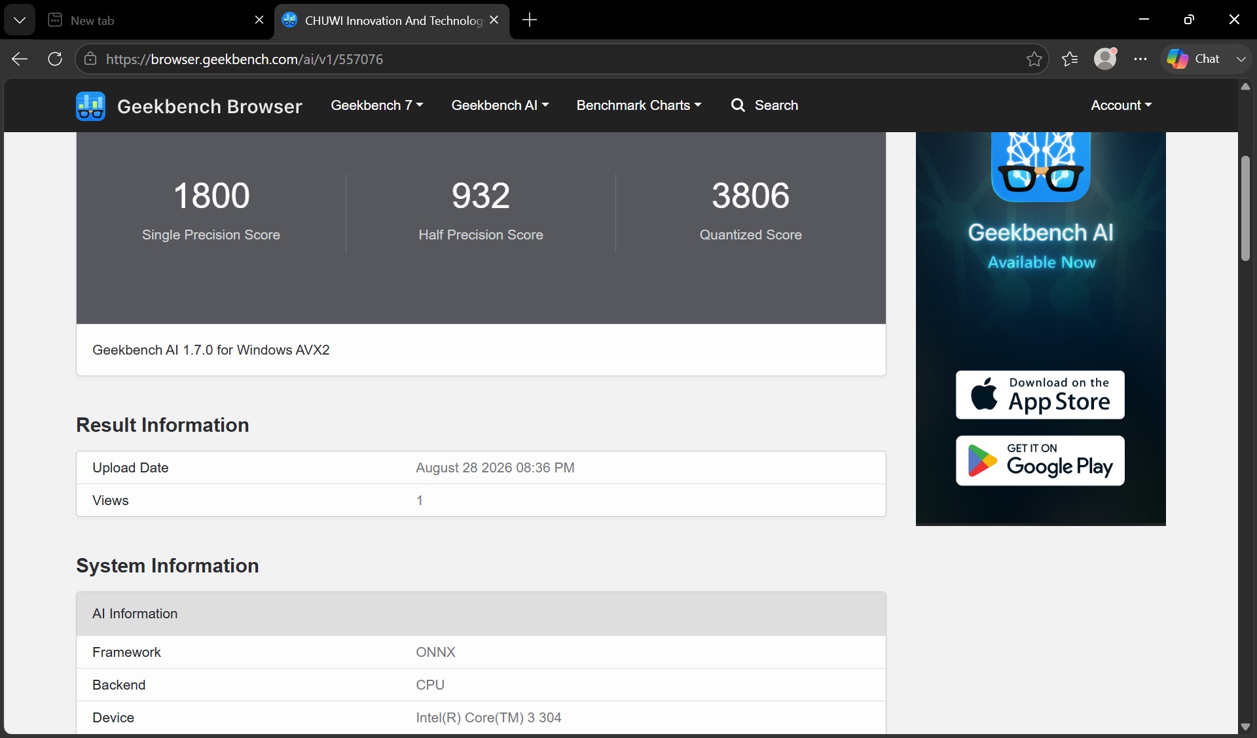Open the tab search dropdown arrow
The width and height of the screenshot is (1257, 738).
20,20
